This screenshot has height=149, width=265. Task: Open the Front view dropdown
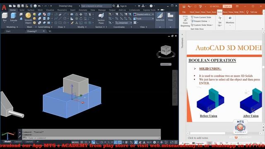[x=144, y=19]
